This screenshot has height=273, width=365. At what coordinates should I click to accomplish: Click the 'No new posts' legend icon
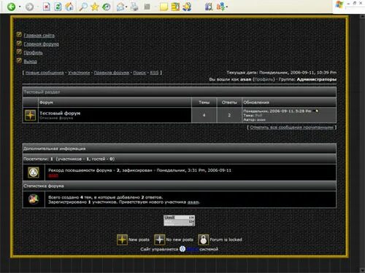coord(160,240)
